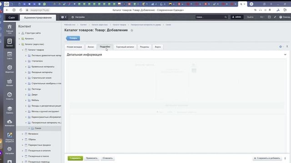Click the Отменить button
The height and width of the screenshot is (163, 291).
[x=107, y=158]
